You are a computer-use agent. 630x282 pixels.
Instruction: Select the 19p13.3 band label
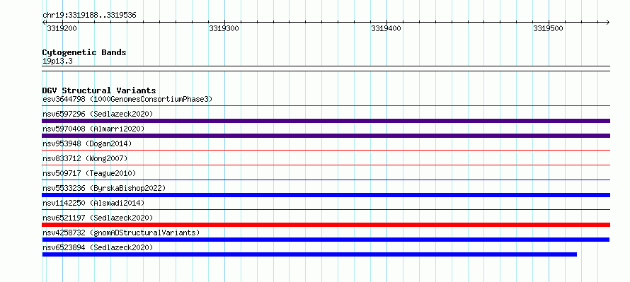(57, 61)
